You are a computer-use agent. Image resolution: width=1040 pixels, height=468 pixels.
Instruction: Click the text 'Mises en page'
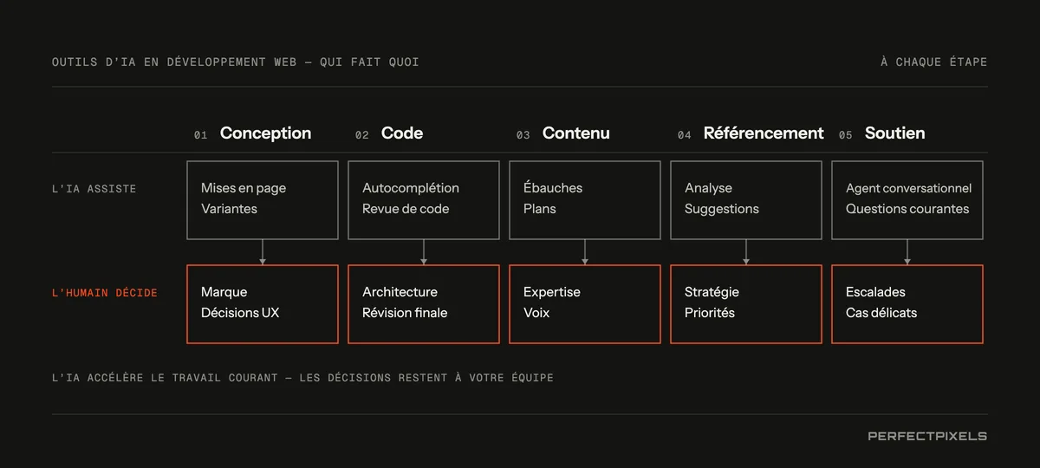tap(244, 188)
